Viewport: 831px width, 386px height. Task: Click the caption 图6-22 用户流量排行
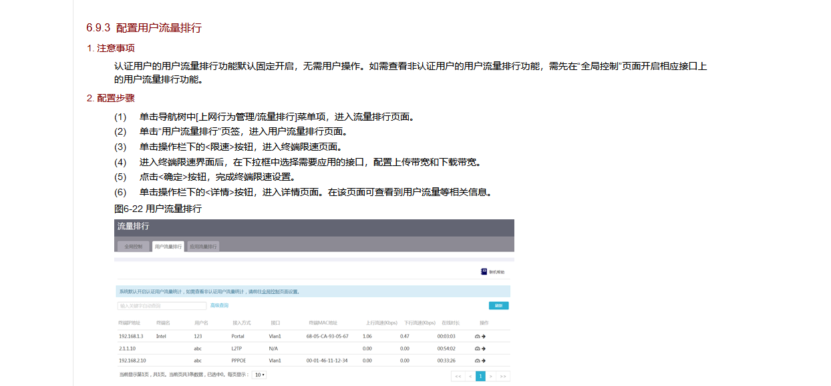pyautogui.click(x=158, y=209)
